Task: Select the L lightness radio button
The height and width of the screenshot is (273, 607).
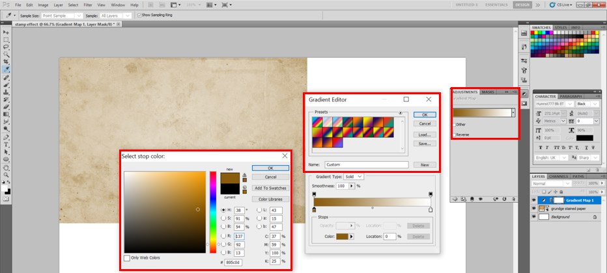Action: [259, 210]
